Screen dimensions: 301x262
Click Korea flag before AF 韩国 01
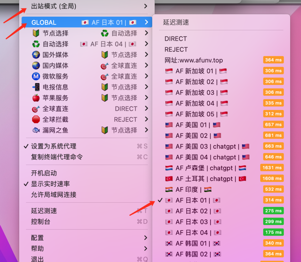coord(169,244)
